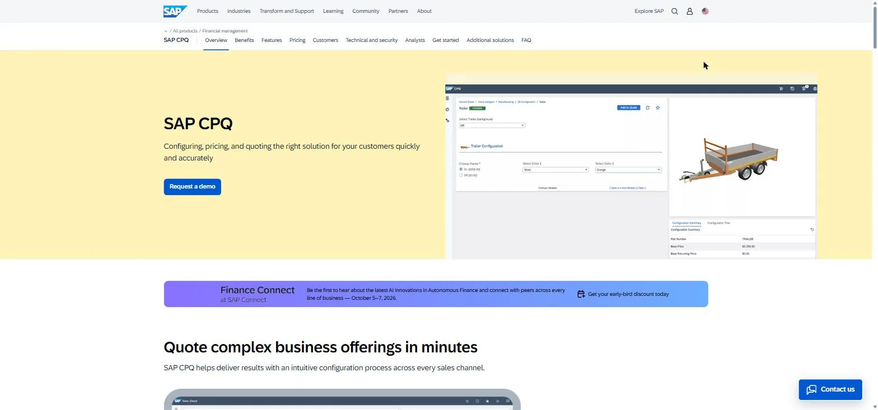This screenshot has width=878, height=410.
Task: Click the middle icon in CPQ screenshot sidebar
Action: pos(447,110)
